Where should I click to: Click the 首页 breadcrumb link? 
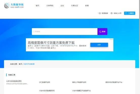tap(21, 64)
